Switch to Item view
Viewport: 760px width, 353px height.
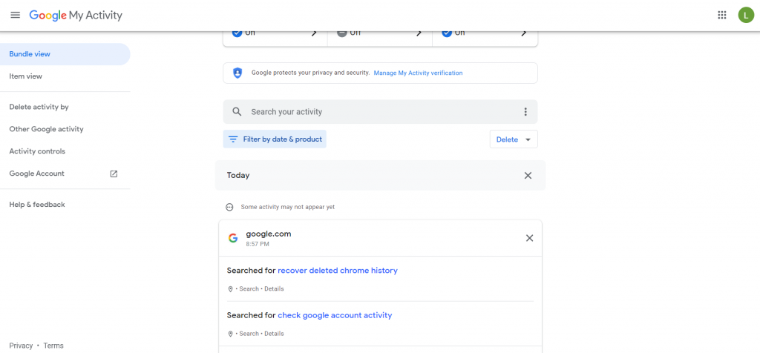(x=26, y=76)
